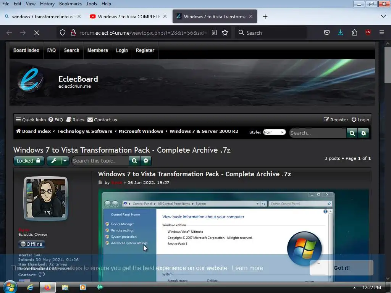Go back to previous page
The image size is (391, 293).
tap(9, 33)
